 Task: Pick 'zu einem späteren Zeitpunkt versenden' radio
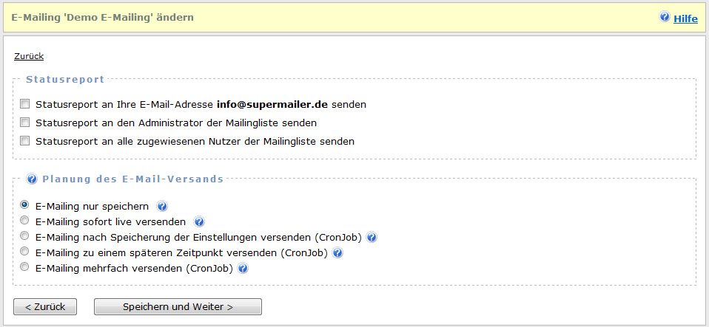25,252
